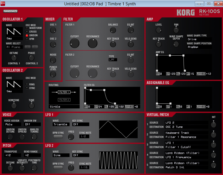This screenshot has height=175, width=223.
Task: Click the Filter 1 Cutoff knob
Action: coord(75,43)
